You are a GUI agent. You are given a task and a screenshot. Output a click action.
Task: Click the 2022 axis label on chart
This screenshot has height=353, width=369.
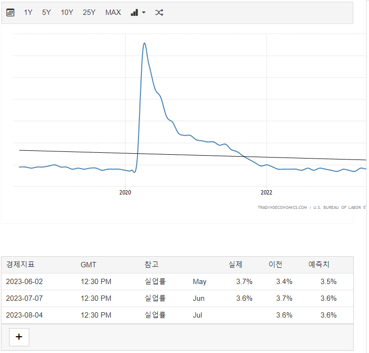point(266,193)
